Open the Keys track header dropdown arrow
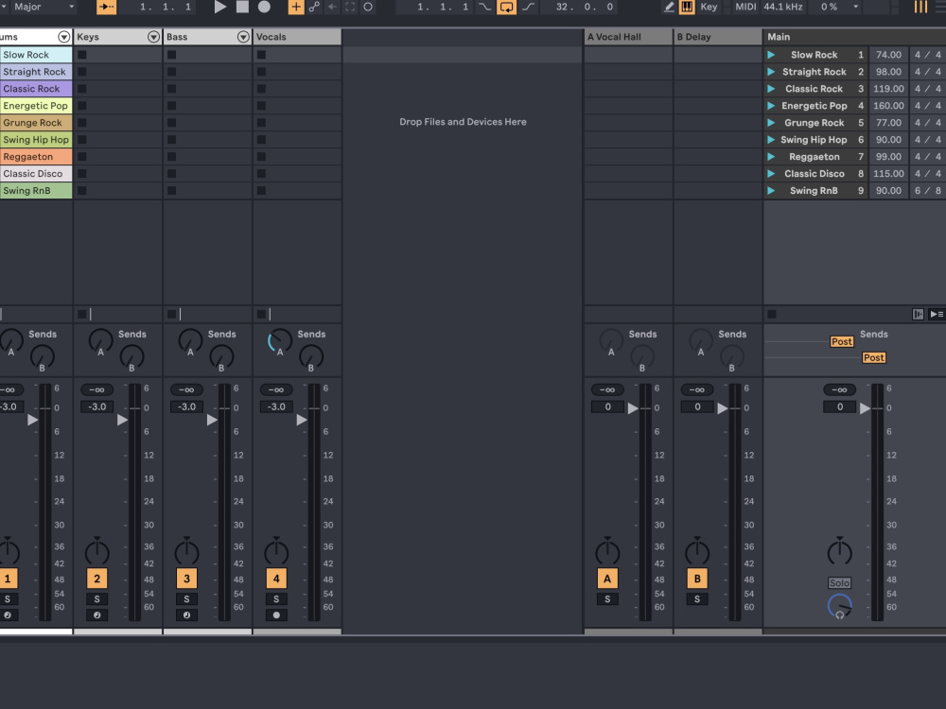 [154, 37]
